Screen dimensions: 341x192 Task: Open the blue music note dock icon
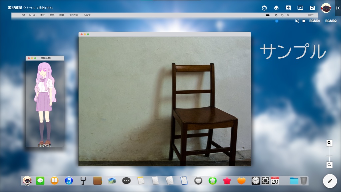(69, 181)
